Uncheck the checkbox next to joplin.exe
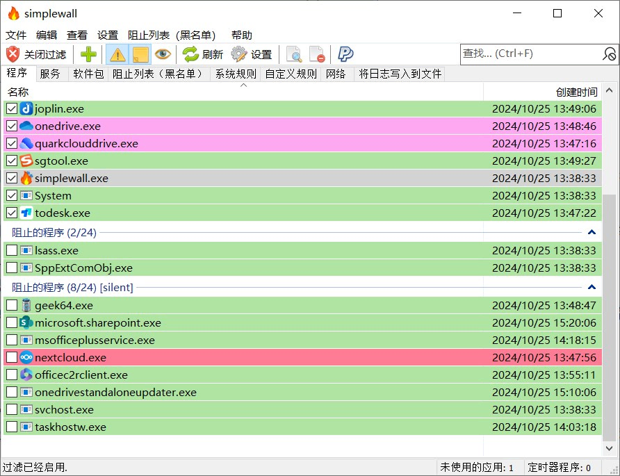This screenshot has height=476, width=620. point(12,108)
